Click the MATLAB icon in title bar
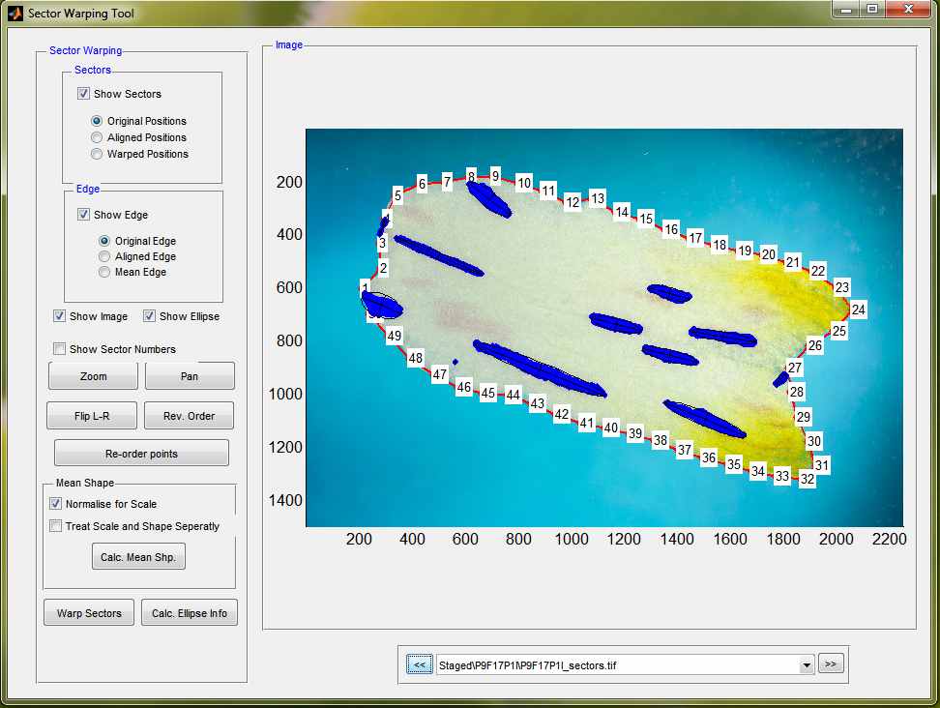 click(x=15, y=14)
